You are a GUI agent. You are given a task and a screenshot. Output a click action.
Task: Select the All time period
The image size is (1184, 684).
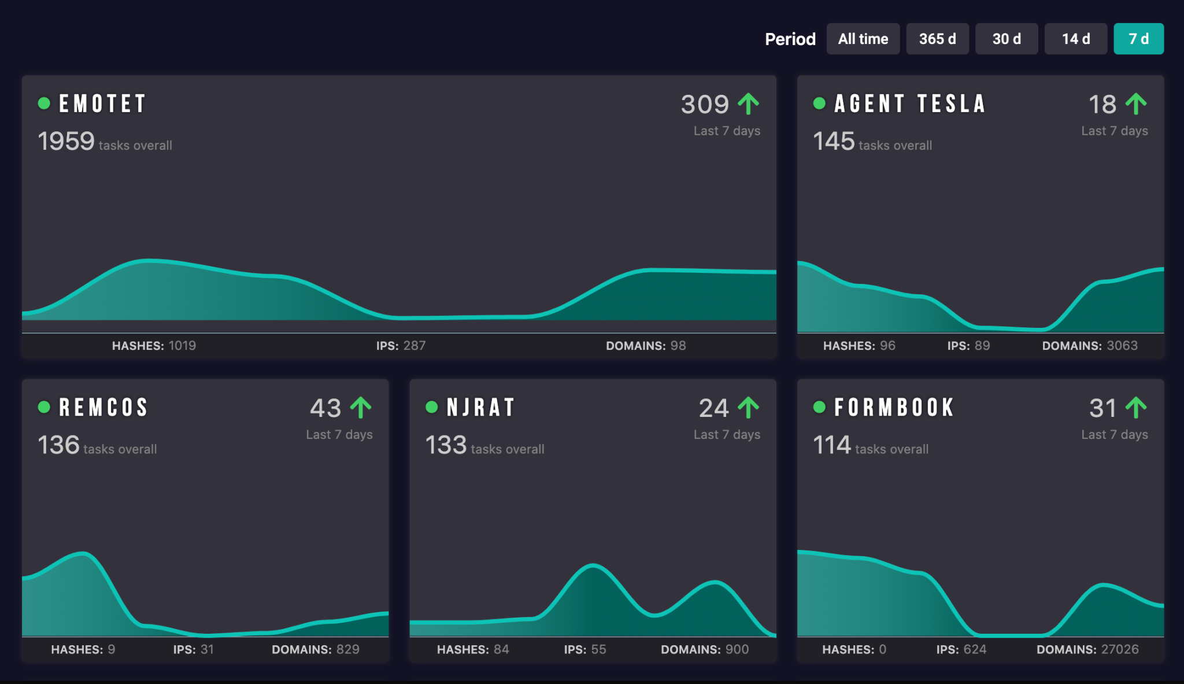click(863, 39)
